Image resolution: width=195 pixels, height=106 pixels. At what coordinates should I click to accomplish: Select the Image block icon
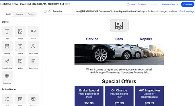[20, 32]
